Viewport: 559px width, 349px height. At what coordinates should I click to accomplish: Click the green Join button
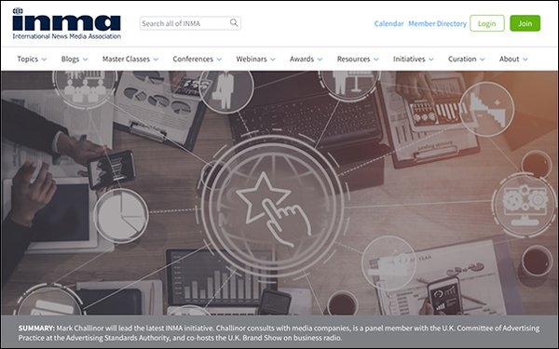click(x=525, y=23)
